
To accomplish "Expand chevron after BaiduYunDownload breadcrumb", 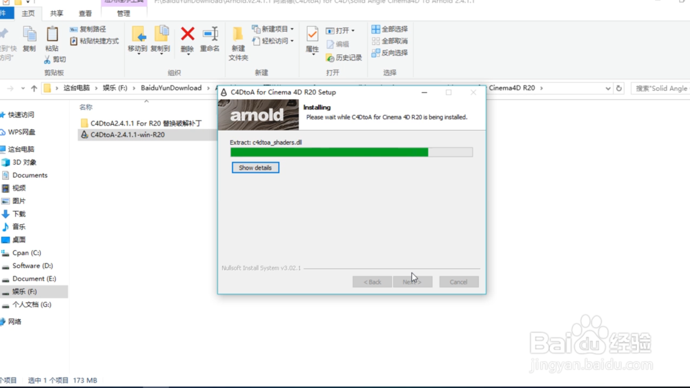I will coord(208,88).
